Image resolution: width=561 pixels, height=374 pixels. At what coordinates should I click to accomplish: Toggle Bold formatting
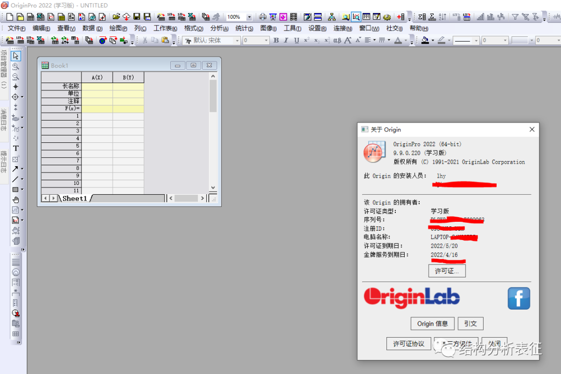pyautogui.click(x=276, y=41)
